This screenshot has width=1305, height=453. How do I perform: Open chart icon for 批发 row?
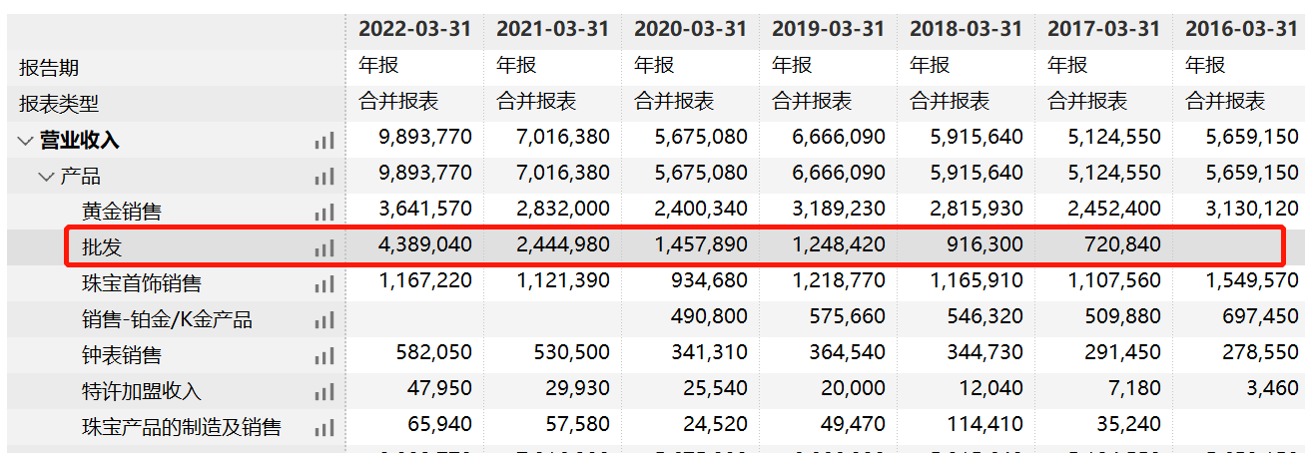324,247
